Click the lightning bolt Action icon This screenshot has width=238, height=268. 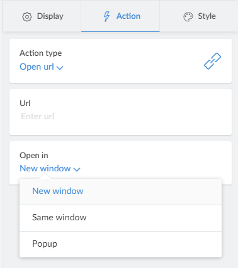click(106, 16)
